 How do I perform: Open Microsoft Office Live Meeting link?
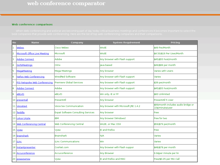coord(33,54)
